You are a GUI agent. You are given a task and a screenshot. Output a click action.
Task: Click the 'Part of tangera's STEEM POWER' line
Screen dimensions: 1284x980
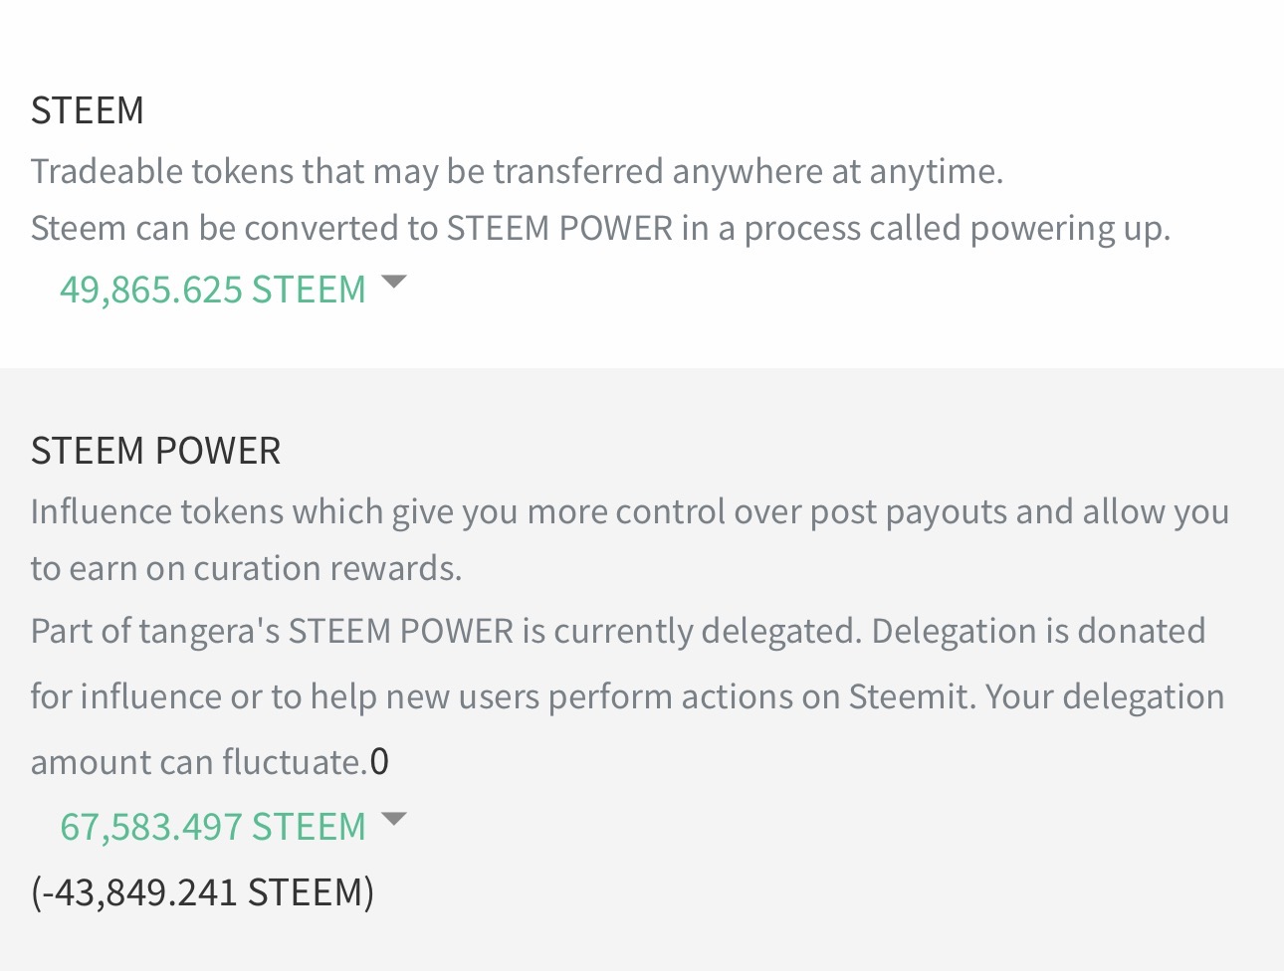point(618,631)
